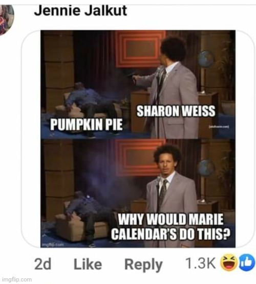Click the CALENDAR'S DO THIS? caption line

pos(170,234)
